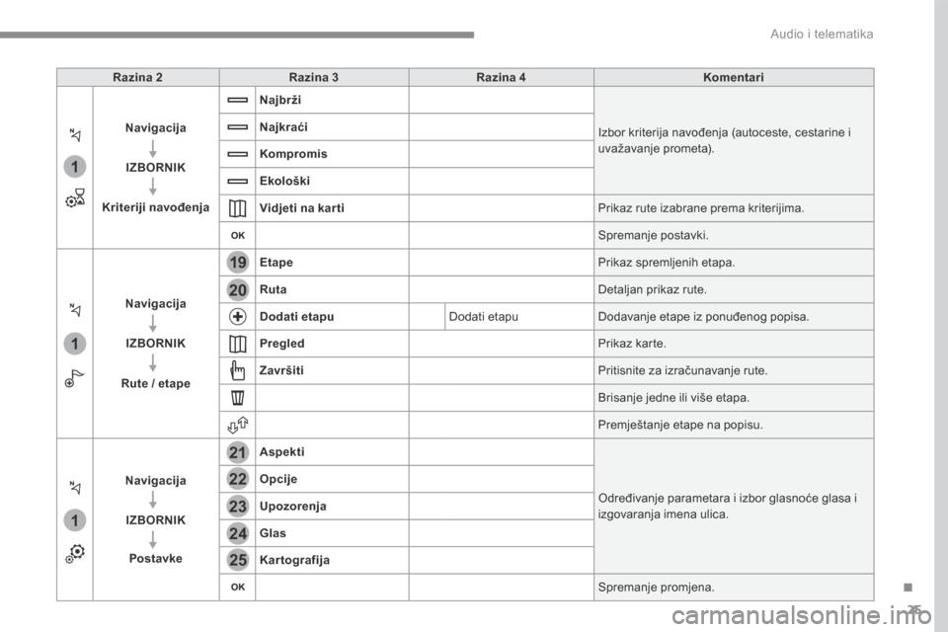This screenshot has height=632, width=948.
Task: Select the Razina 3 column header
Action: (314, 77)
